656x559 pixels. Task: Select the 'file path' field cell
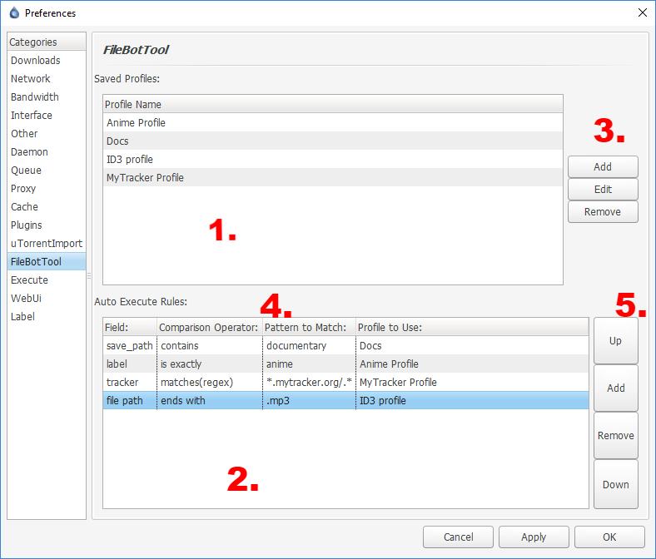tap(130, 401)
